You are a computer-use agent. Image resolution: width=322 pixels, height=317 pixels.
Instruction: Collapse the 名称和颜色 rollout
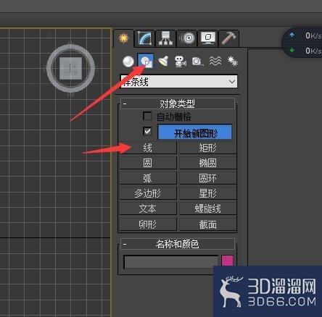[178, 244]
